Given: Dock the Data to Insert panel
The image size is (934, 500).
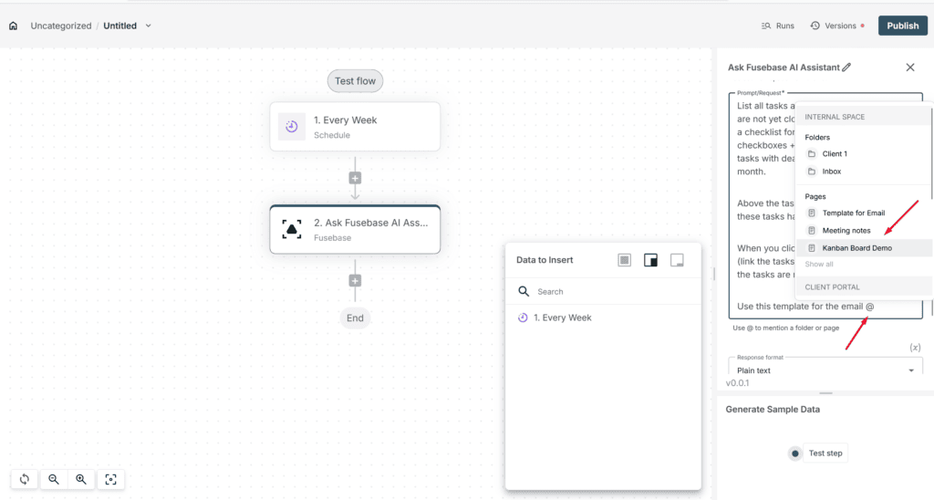Looking at the screenshot, I should (x=650, y=260).
